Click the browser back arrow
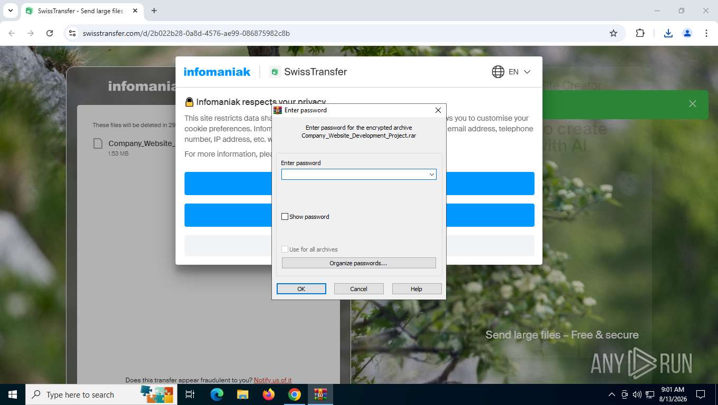 coord(12,33)
